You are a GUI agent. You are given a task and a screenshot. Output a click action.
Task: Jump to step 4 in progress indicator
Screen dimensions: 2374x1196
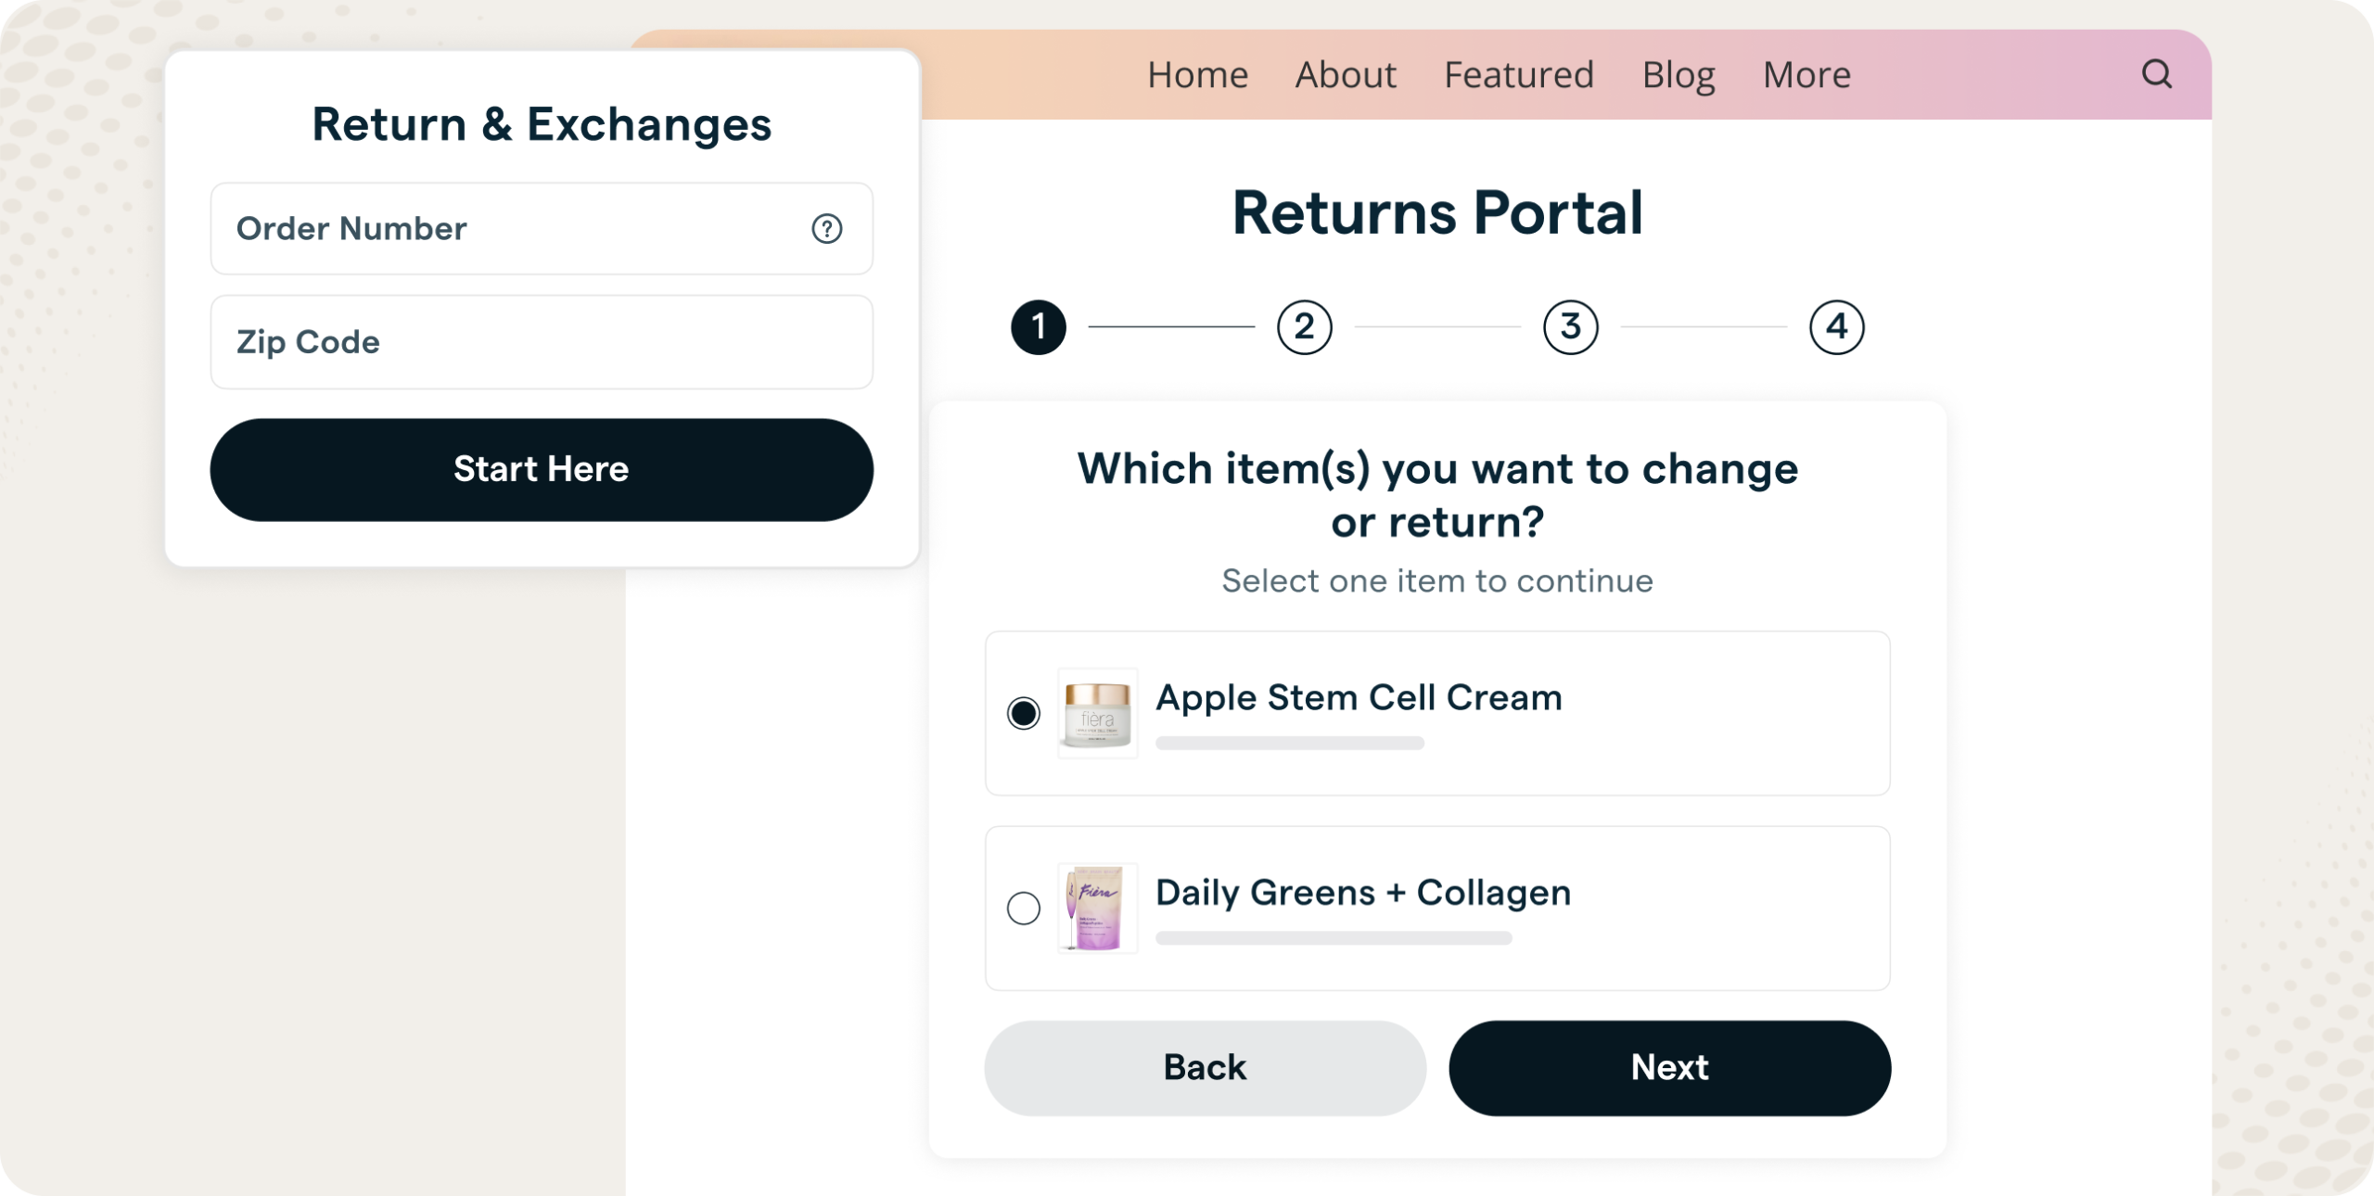click(1837, 327)
